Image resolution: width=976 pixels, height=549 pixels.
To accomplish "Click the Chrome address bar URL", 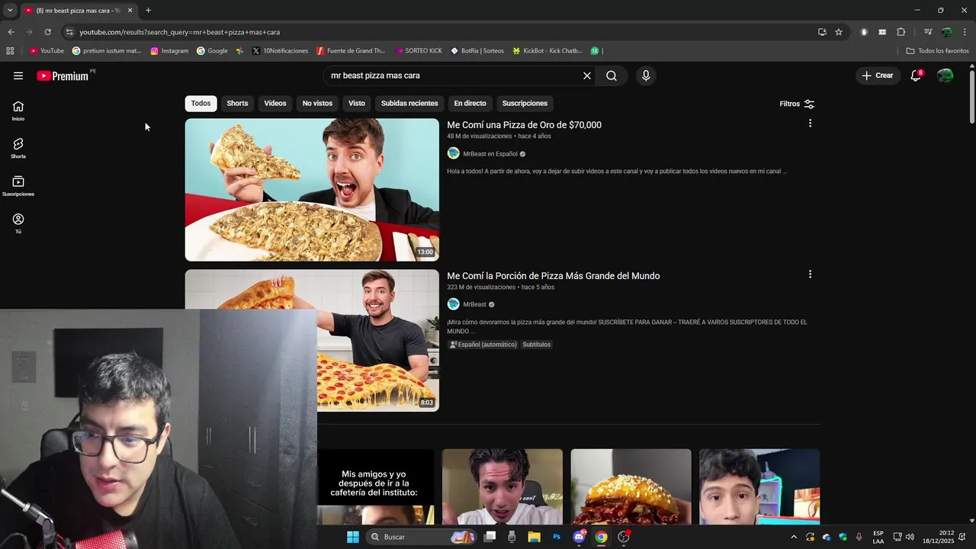I will tap(179, 32).
